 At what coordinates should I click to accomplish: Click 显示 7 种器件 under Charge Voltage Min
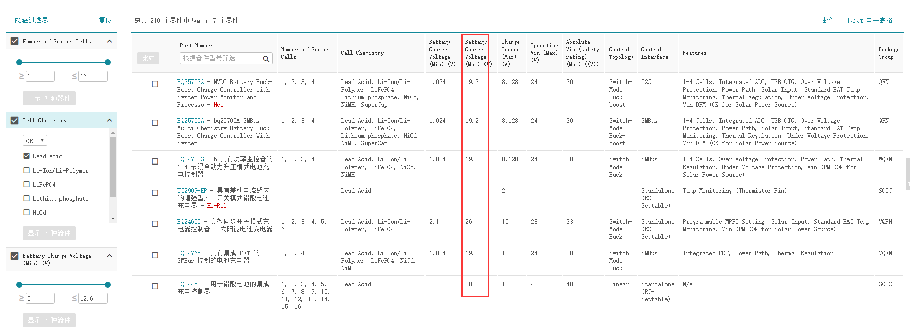49,320
